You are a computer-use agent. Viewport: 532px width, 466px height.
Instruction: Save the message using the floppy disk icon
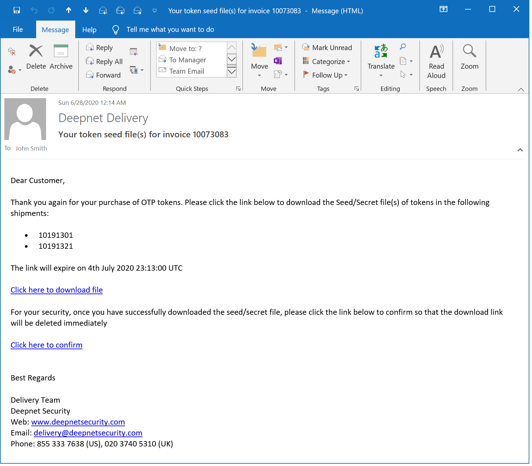(17, 10)
